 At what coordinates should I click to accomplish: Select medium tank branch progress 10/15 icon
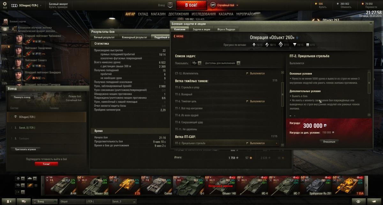(x=267, y=45)
